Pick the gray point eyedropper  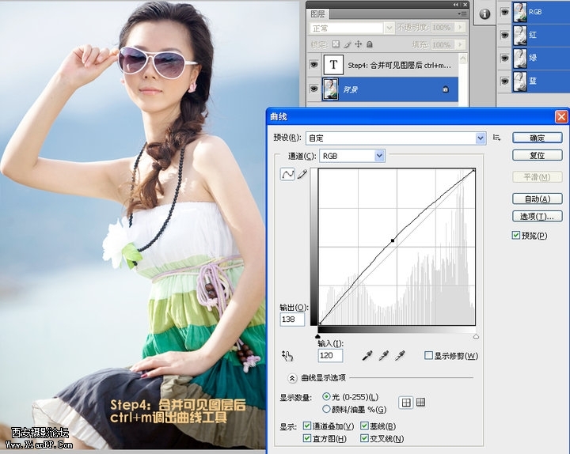coord(383,356)
